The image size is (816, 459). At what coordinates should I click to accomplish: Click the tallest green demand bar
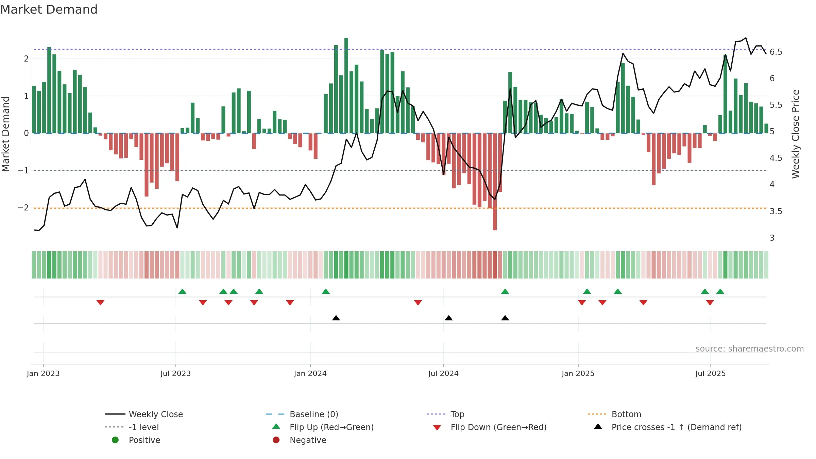pyautogui.click(x=346, y=85)
